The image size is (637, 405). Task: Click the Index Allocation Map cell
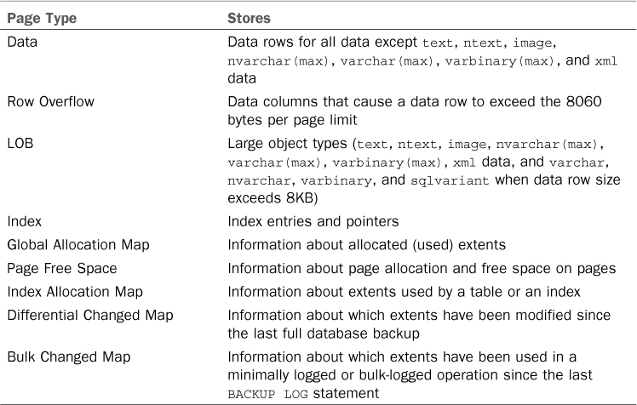(x=74, y=292)
